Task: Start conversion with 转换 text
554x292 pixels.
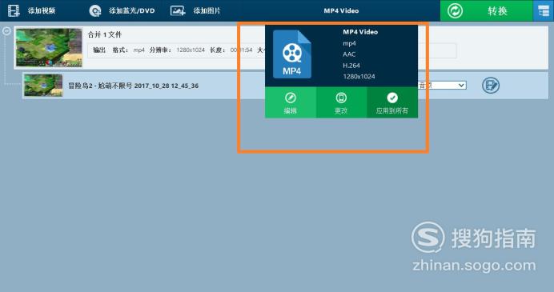Action: point(497,11)
